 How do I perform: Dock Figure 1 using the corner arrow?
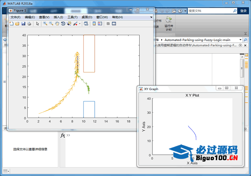(151, 17)
